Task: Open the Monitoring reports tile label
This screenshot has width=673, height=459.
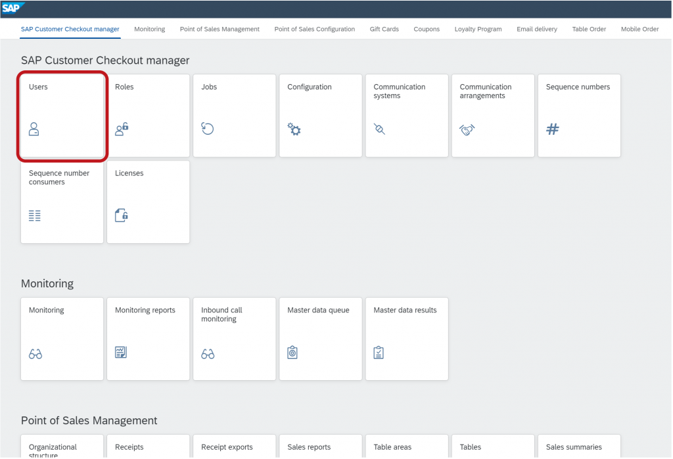Action: coord(145,310)
